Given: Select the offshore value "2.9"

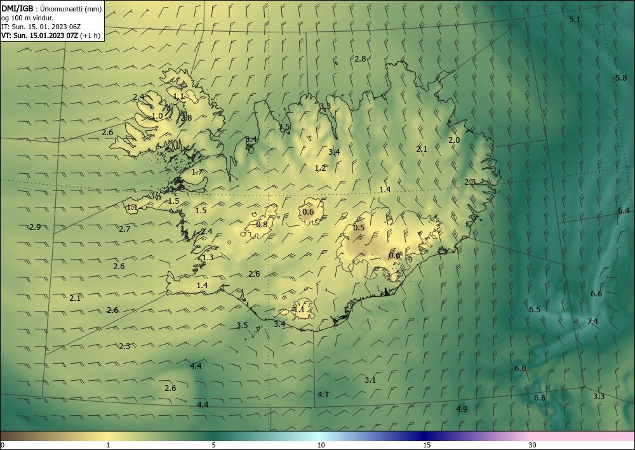Looking at the screenshot, I should click(x=35, y=227).
